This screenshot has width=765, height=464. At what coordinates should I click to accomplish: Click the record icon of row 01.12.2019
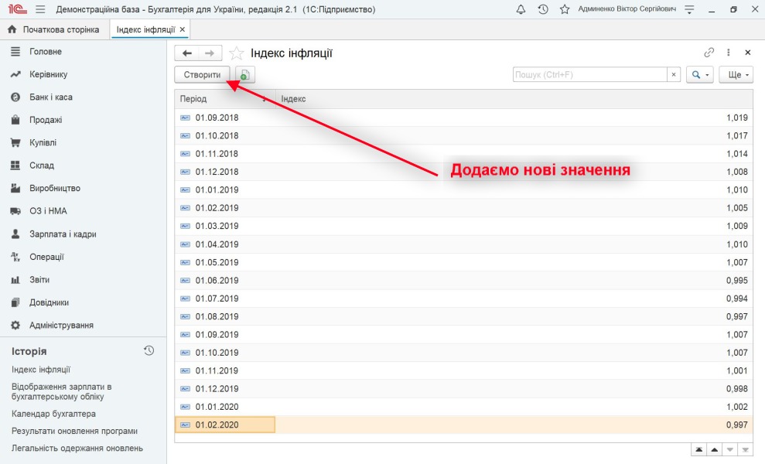click(x=185, y=389)
